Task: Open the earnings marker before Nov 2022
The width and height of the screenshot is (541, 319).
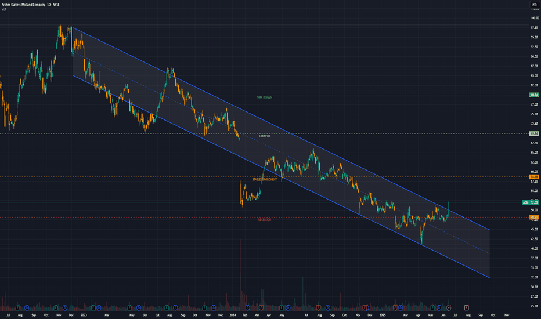Action: pyautogui.click(x=56, y=307)
